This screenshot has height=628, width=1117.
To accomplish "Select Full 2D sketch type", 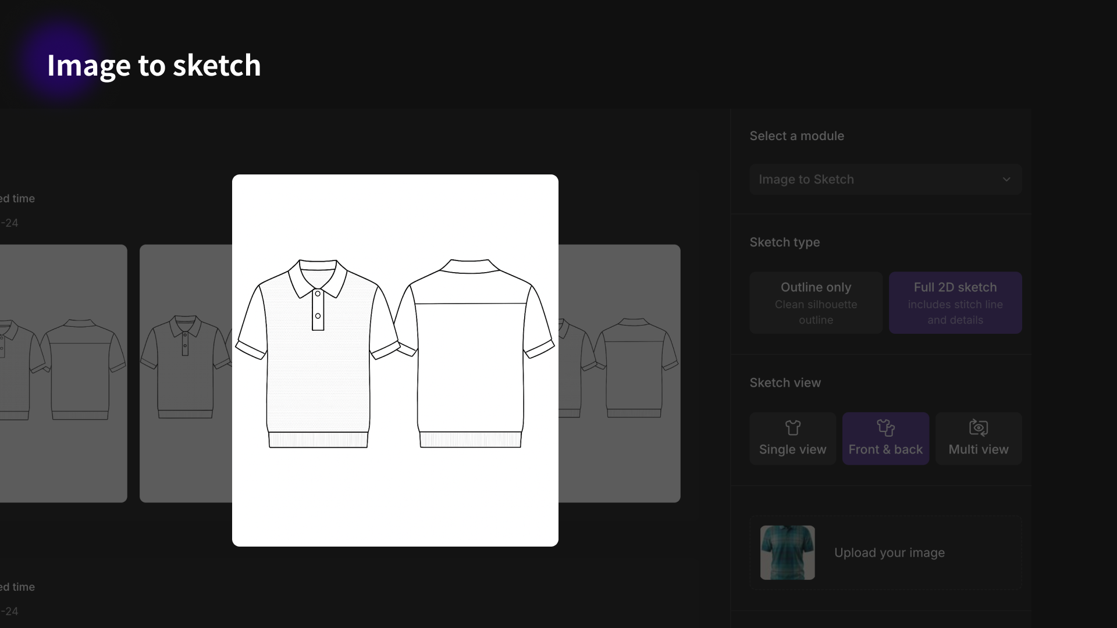I will (955, 302).
